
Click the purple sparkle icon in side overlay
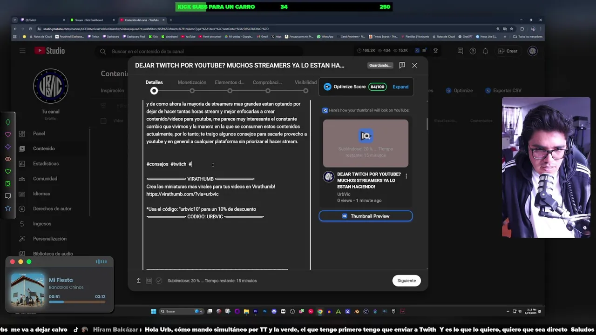coord(8,147)
